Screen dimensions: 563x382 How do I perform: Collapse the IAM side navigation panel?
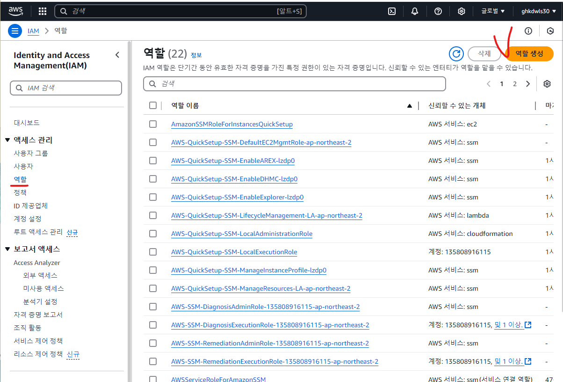coord(117,55)
